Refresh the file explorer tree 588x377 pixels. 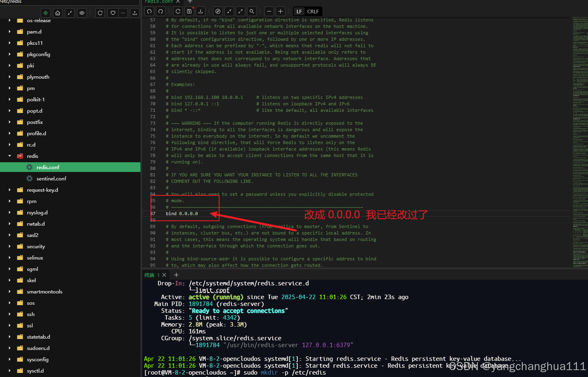coord(100,13)
